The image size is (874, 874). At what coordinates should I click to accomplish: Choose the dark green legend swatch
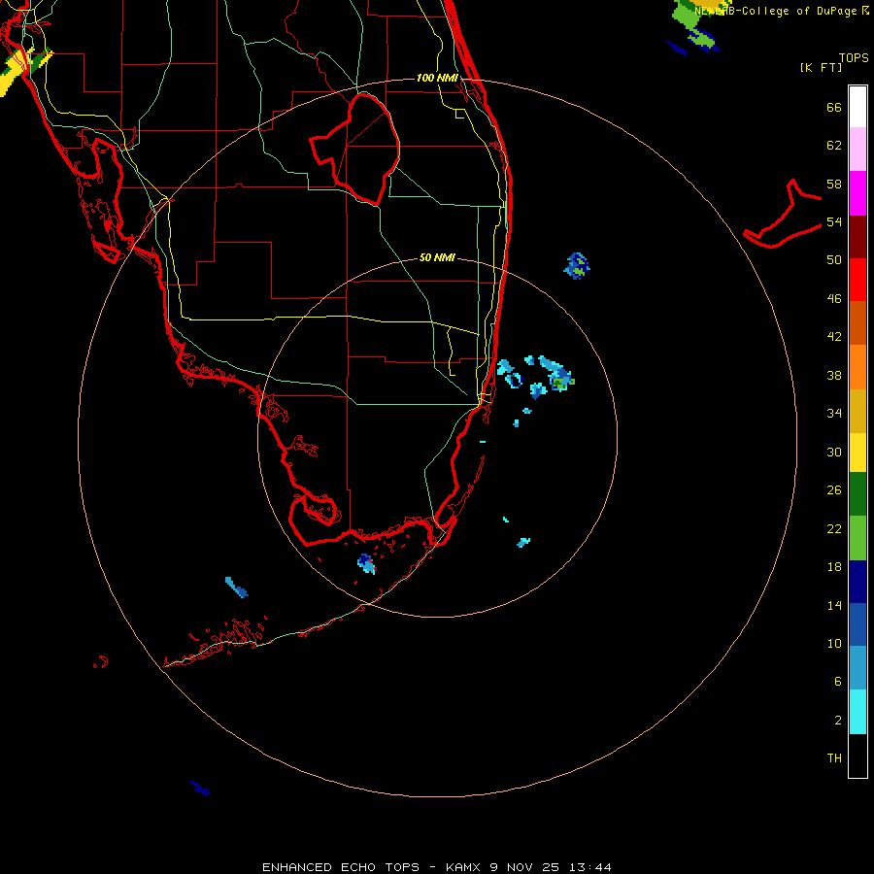(x=857, y=494)
